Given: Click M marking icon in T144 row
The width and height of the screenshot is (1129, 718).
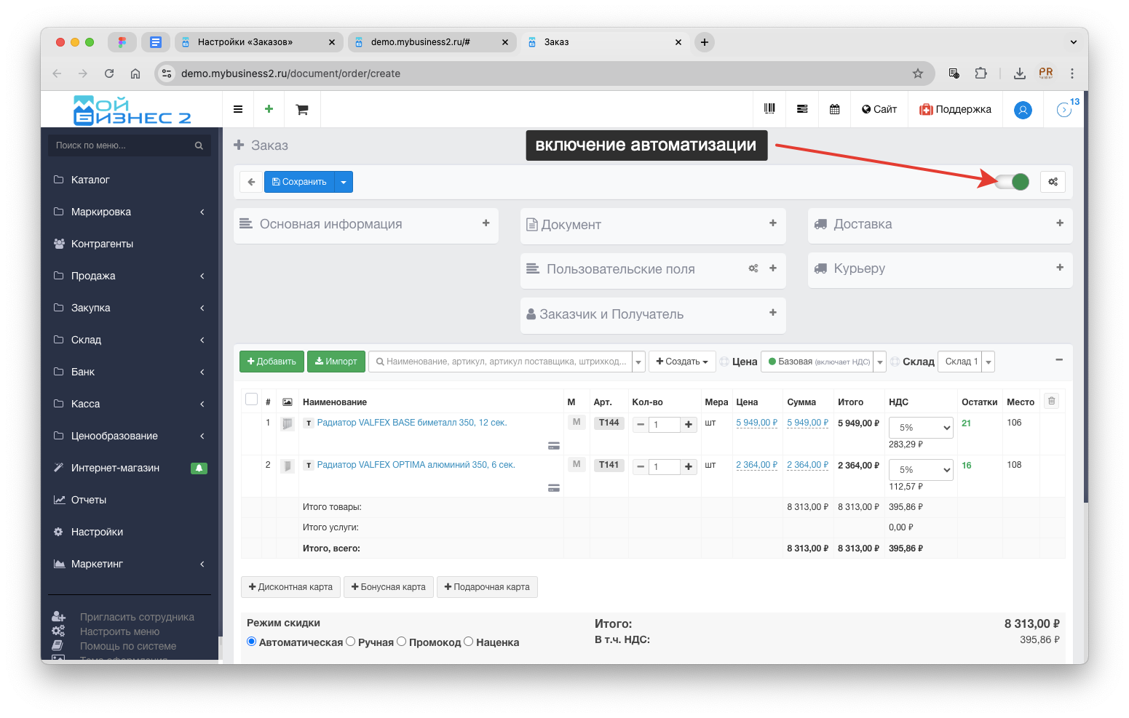Looking at the screenshot, I should tap(577, 422).
